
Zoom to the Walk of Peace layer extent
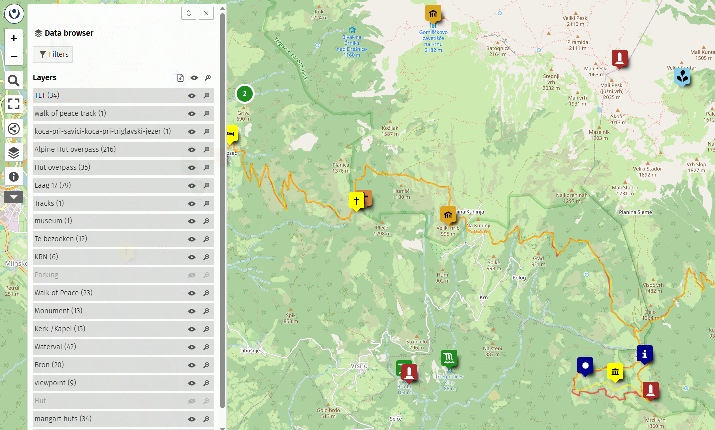point(206,293)
